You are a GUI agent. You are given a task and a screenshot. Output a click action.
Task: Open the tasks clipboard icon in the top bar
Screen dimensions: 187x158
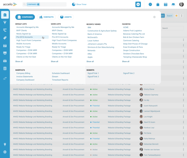(x=158, y=4)
